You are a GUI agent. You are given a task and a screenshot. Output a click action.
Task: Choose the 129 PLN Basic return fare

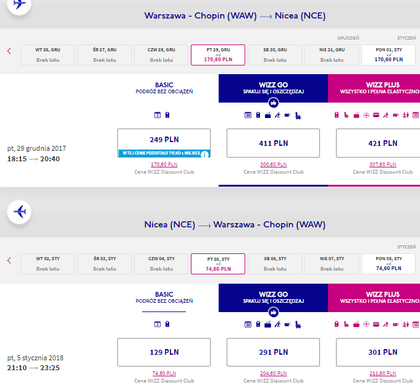(164, 352)
